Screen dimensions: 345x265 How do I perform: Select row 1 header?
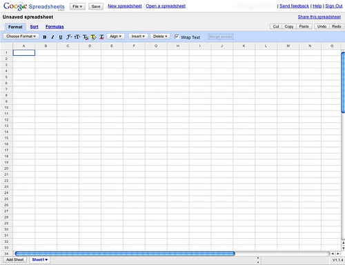pyautogui.click(x=6, y=52)
